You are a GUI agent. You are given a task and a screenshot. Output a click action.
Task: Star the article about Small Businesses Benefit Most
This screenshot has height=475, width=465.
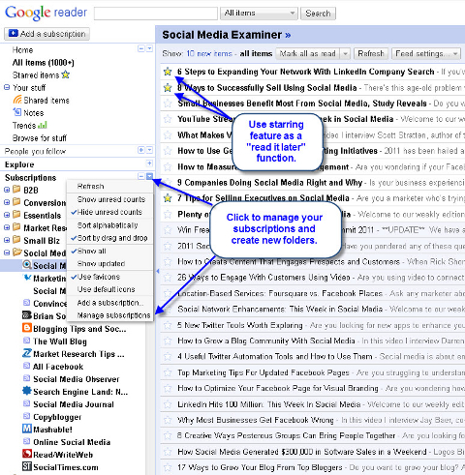[168, 104]
